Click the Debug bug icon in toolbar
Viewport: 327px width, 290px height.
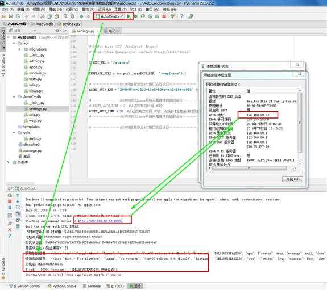(x=136, y=16)
